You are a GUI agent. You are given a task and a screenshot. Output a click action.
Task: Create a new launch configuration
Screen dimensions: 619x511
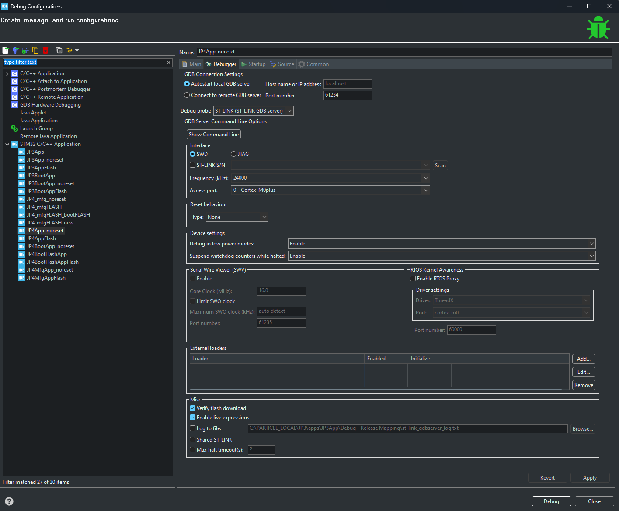tap(5, 50)
